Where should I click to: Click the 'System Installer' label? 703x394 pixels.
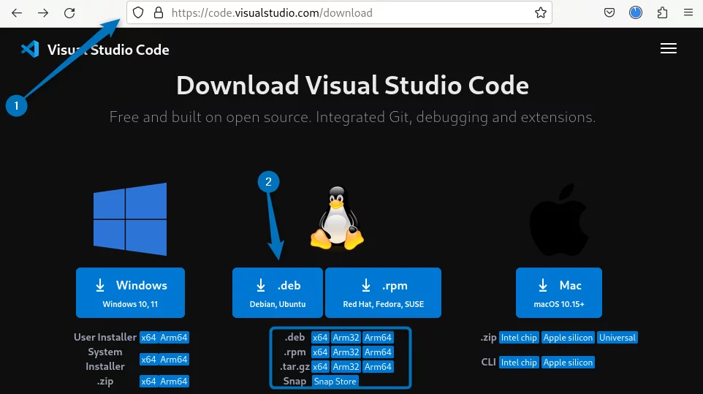point(105,359)
